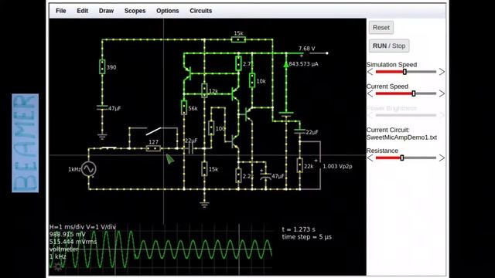Open the scope settings gear icon
The height and width of the screenshot is (278, 495).
click(x=58, y=266)
